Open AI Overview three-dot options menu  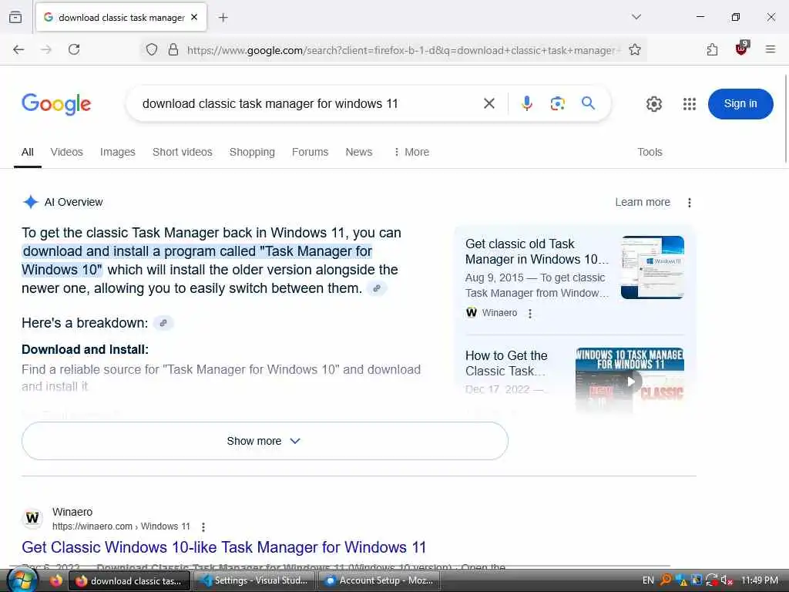click(690, 203)
